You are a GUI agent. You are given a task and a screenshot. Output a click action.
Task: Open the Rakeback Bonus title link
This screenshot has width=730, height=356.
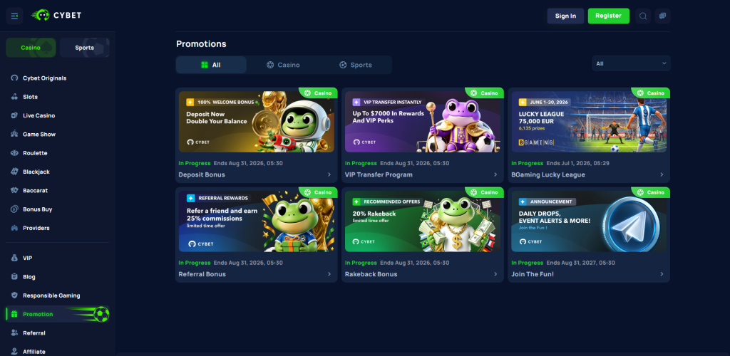pos(371,274)
